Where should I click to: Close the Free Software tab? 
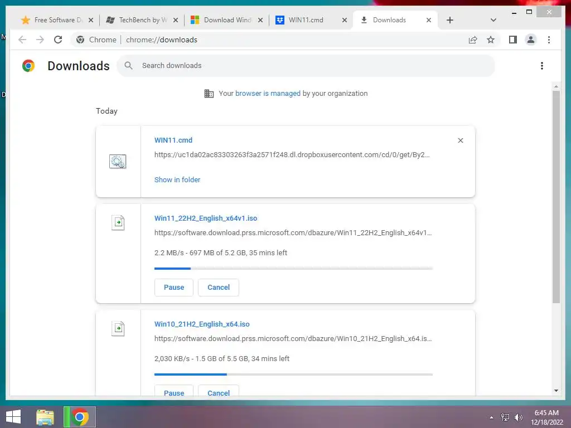(91, 20)
